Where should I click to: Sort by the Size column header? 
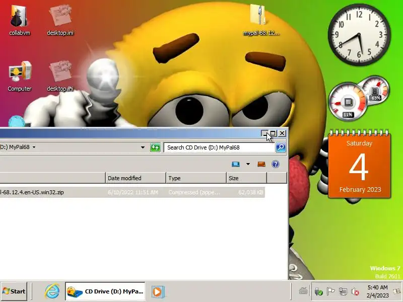(x=247, y=178)
